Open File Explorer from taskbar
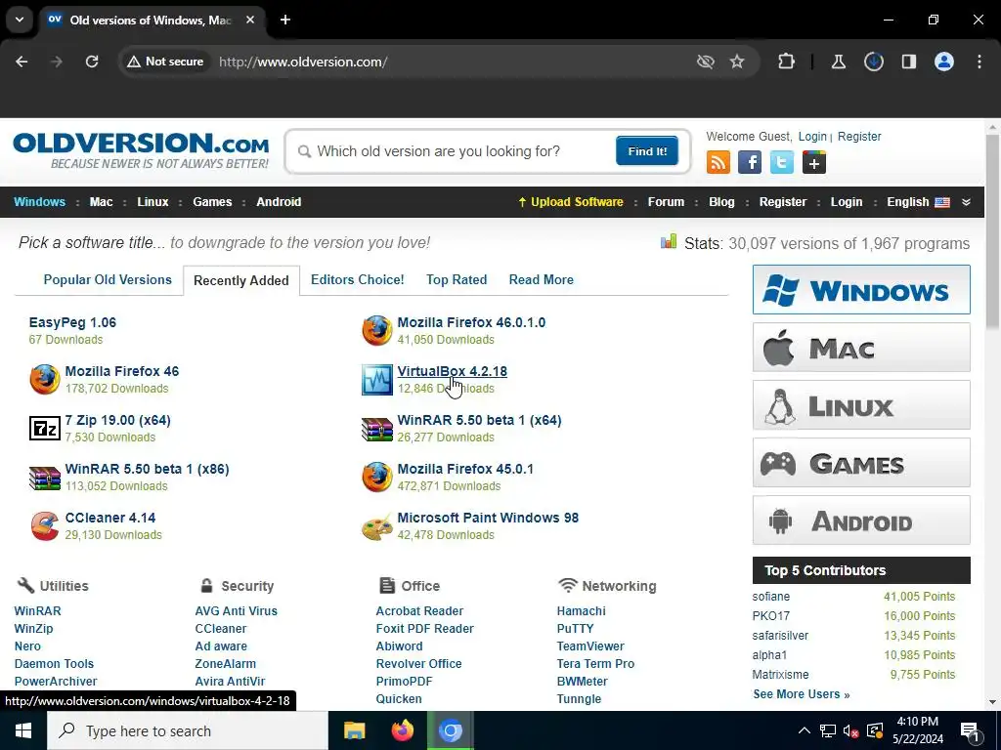The height and width of the screenshot is (750, 1001). pyautogui.click(x=354, y=730)
